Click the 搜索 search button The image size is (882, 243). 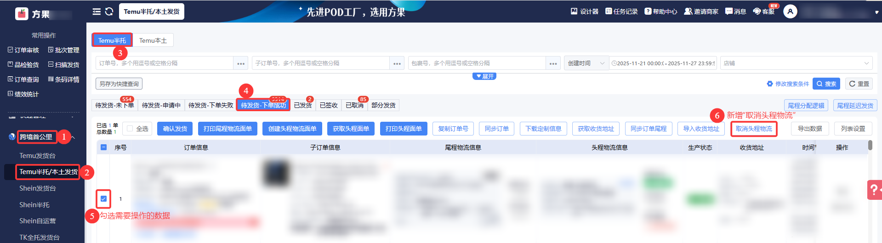pos(826,84)
